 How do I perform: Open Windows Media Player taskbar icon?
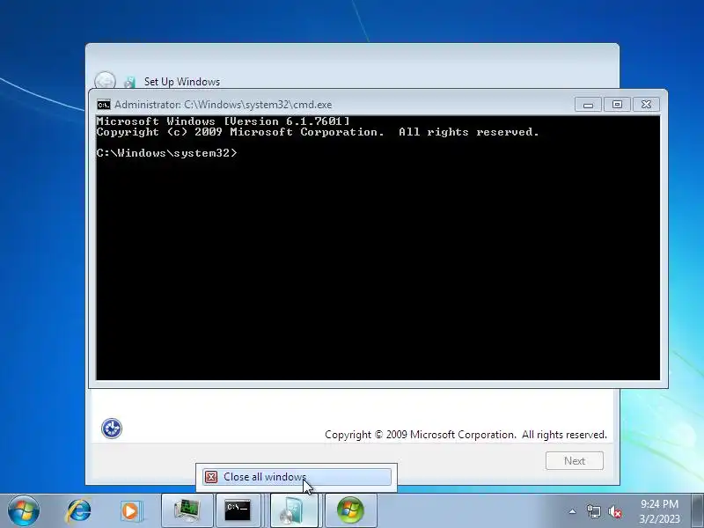pyautogui.click(x=131, y=511)
